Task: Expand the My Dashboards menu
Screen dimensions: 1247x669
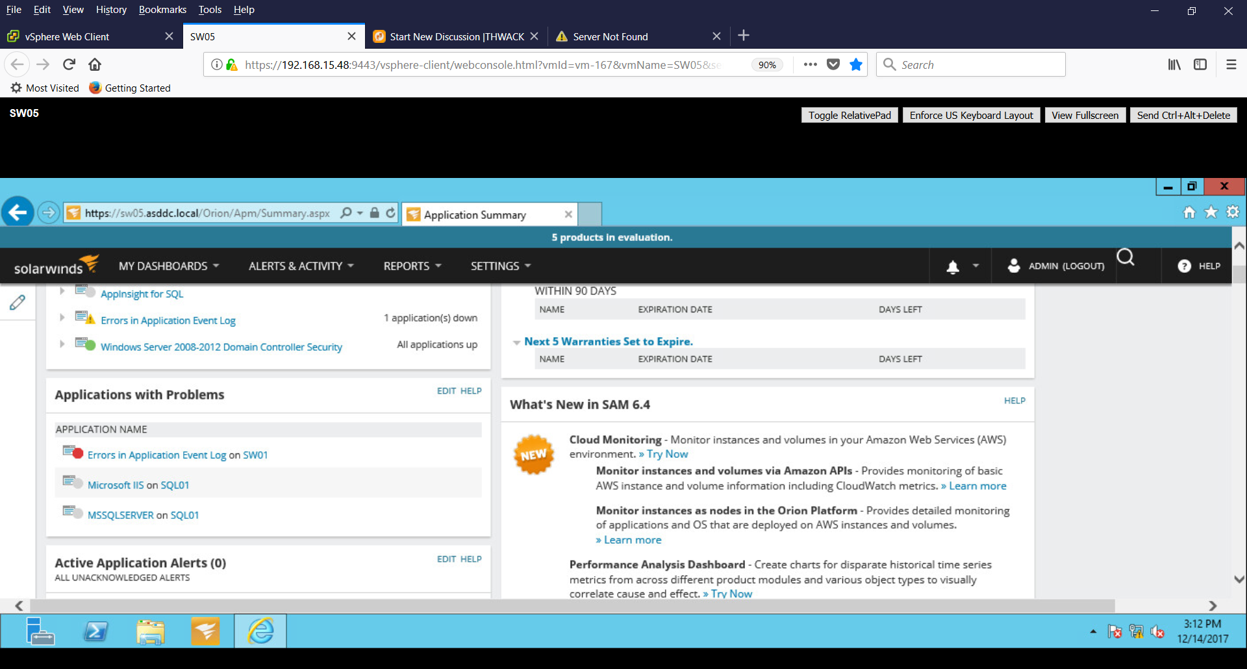Action: click(169, 266)
